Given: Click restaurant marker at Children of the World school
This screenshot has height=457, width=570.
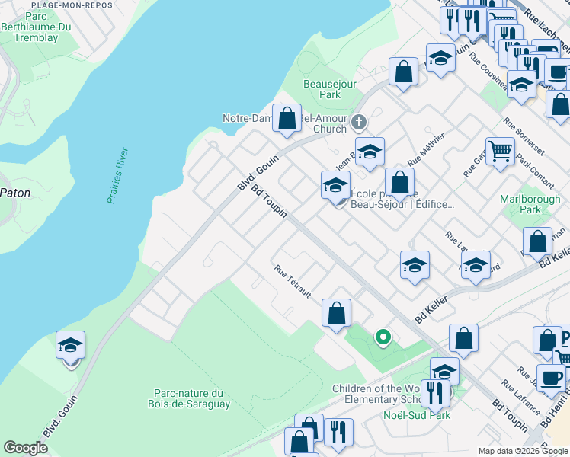Looking at the screenshot, I should point(435,395).
